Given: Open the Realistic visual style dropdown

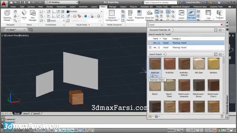Looking at the screenshot, I should click(x=84, y=11).
